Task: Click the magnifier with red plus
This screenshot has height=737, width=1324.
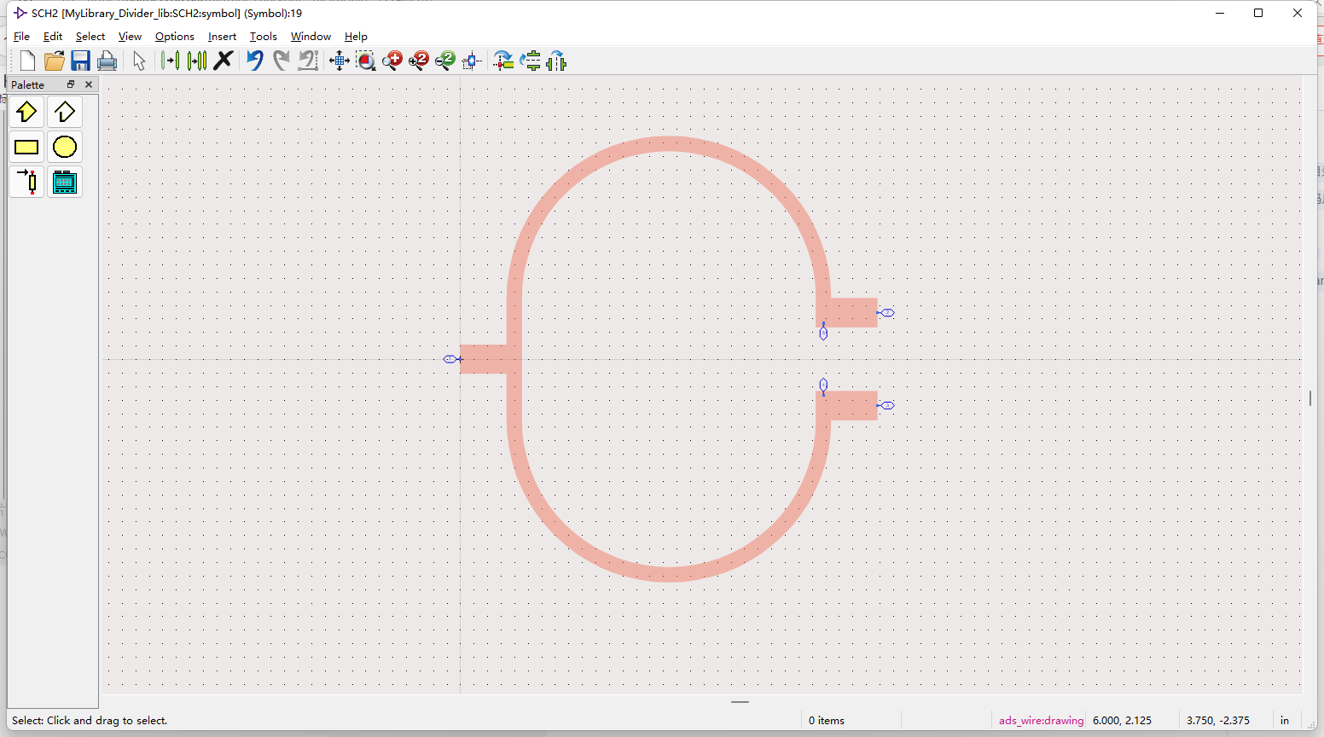Action: click(x=392, y=61)
